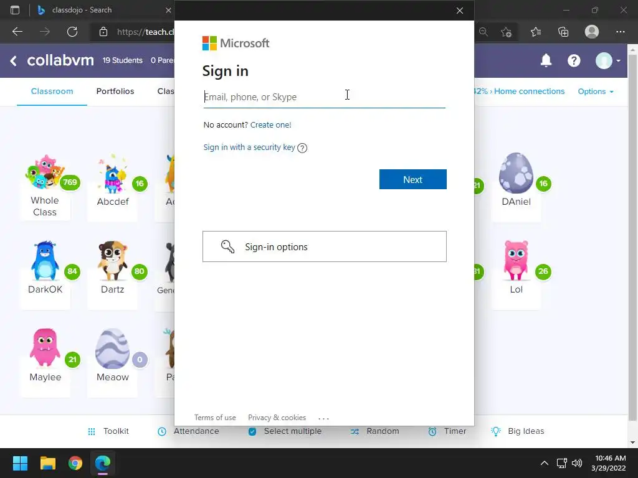
Task: Open Chrome from taskbar
Action: click(x=75, y=463)
